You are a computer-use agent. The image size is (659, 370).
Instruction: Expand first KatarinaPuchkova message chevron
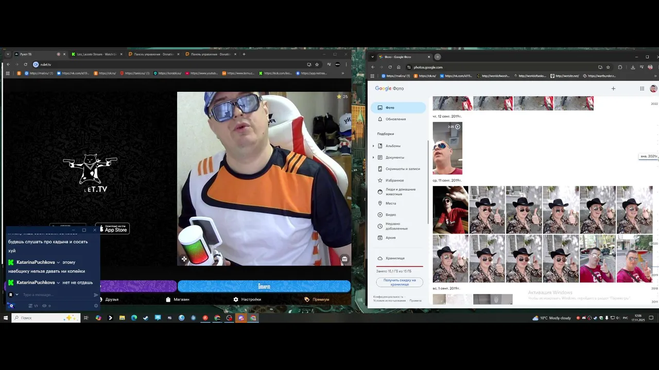(58, 263)
